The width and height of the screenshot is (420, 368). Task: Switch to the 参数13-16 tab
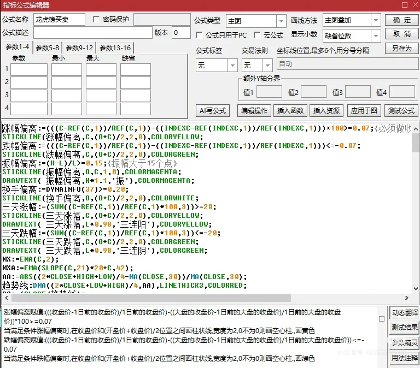coord(115,48)
